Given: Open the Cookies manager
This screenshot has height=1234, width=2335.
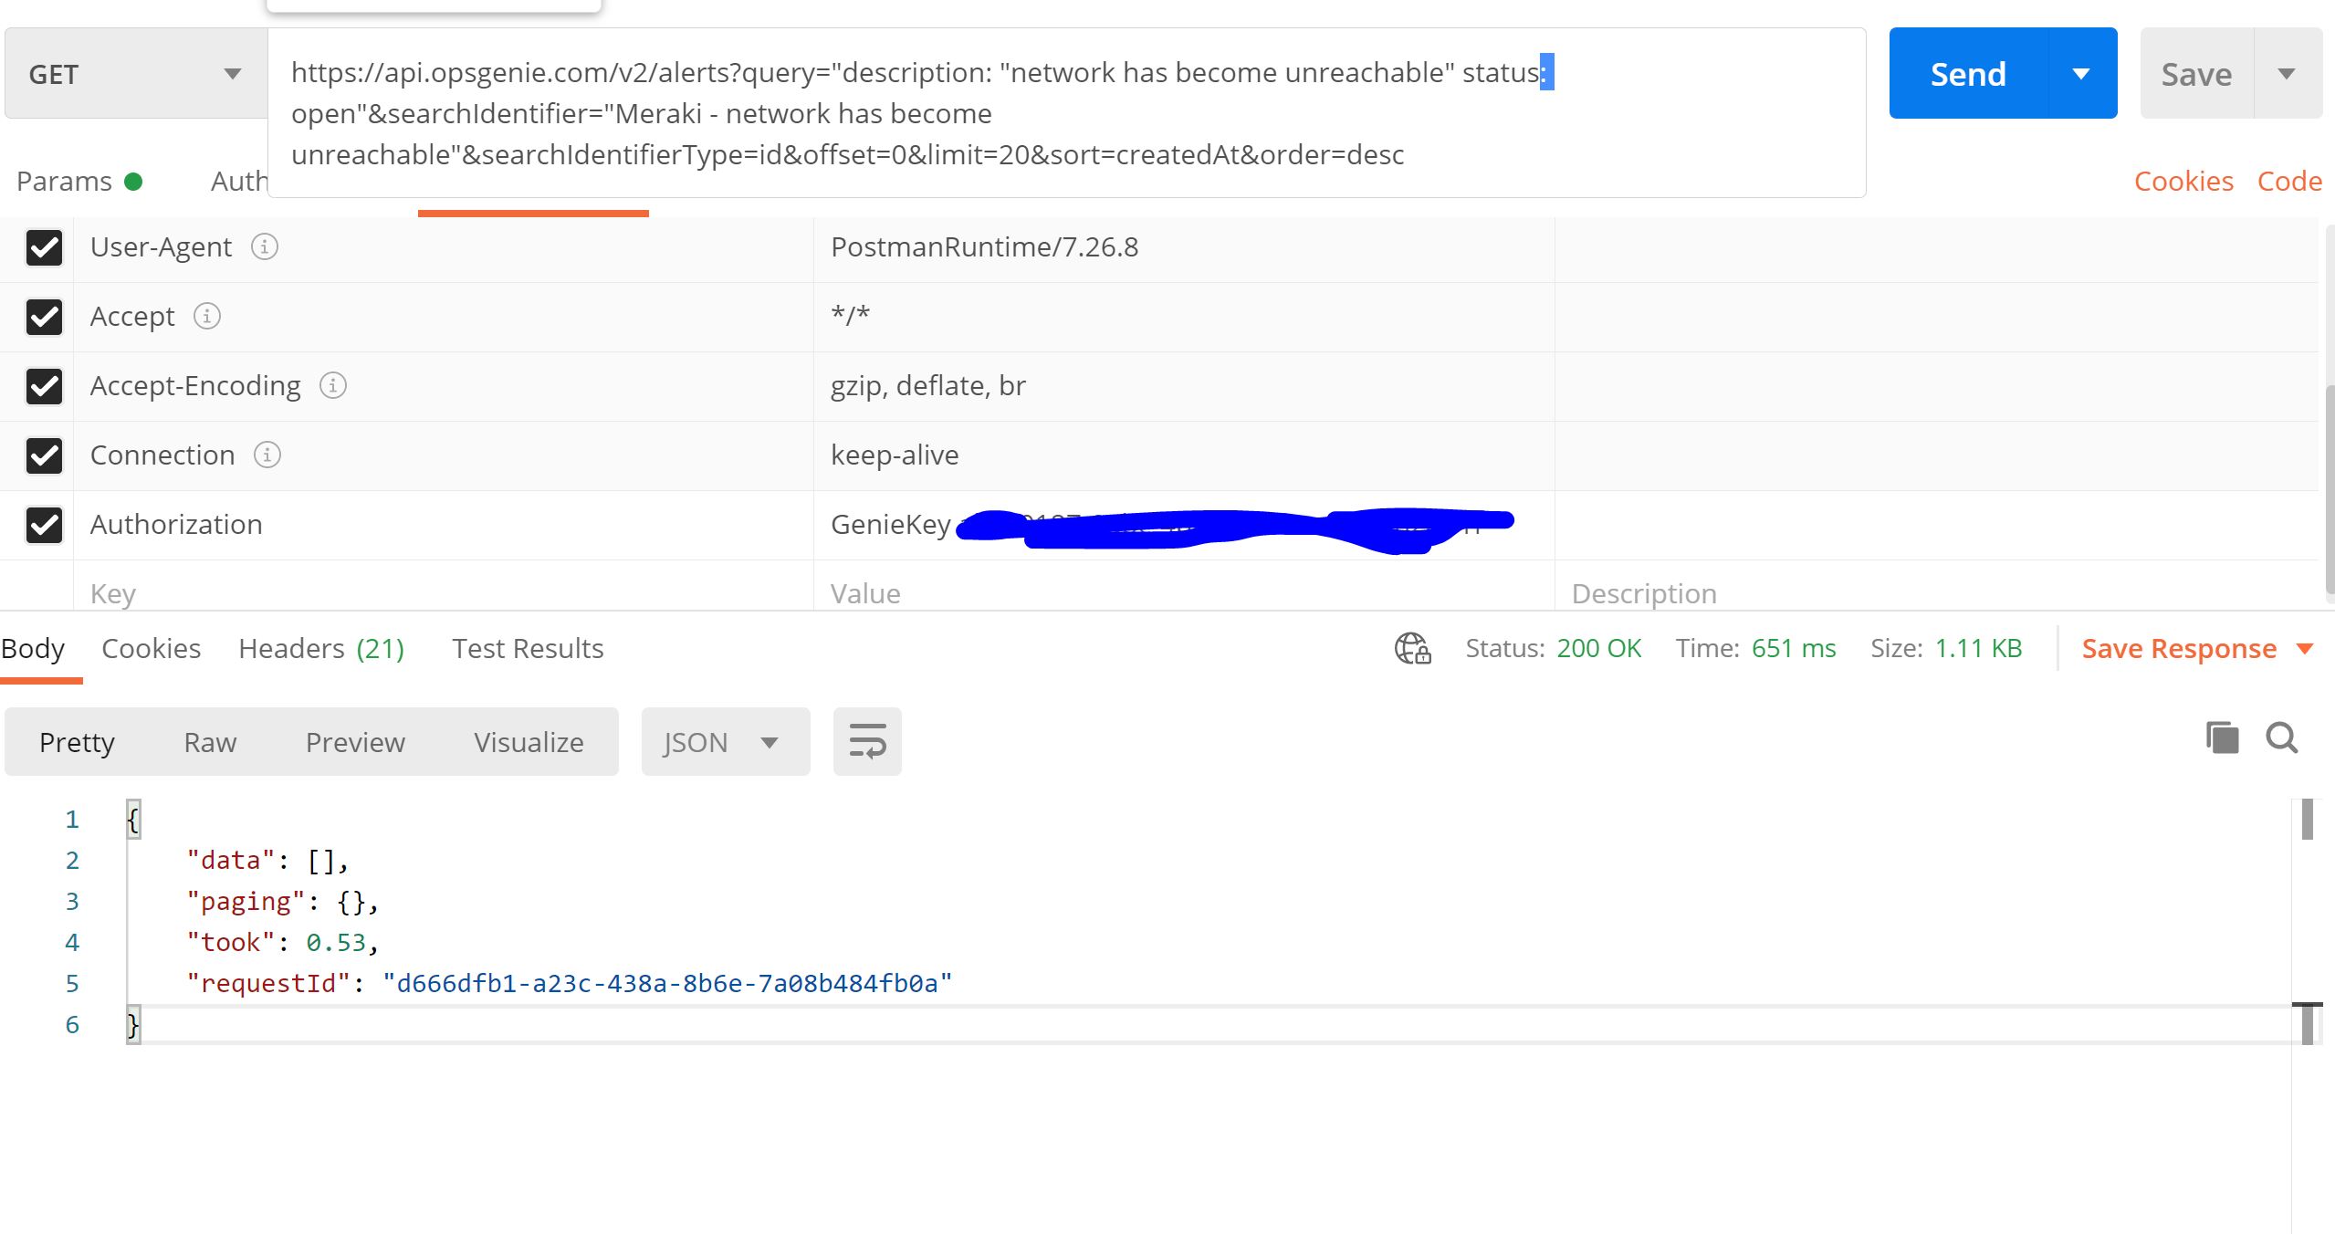Looking at the screenshot, I should pos(2183,181).
